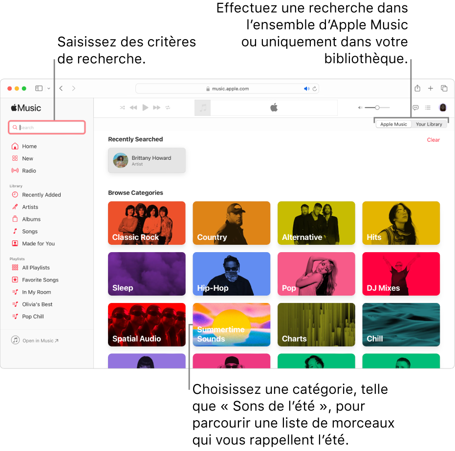Open Hip-Hop category
The height and width of the screenshot is (451, 455).
(232, 274)
